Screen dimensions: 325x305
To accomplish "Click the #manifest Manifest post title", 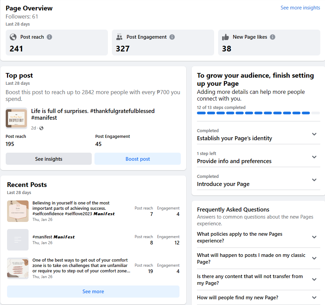I will tap(53, 237).
